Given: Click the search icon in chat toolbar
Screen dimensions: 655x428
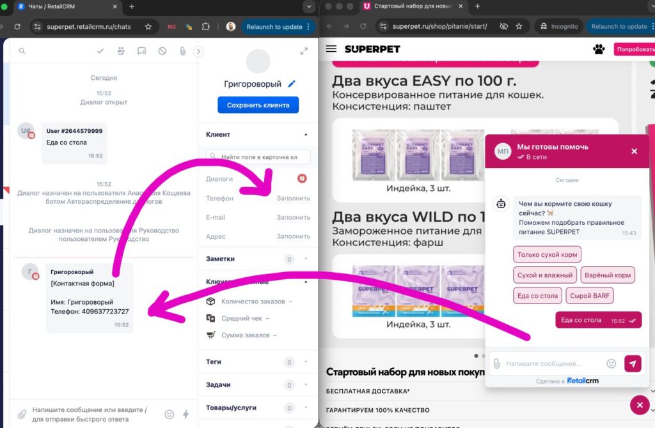Looking at the screenshot, I should tap(22, 51).
